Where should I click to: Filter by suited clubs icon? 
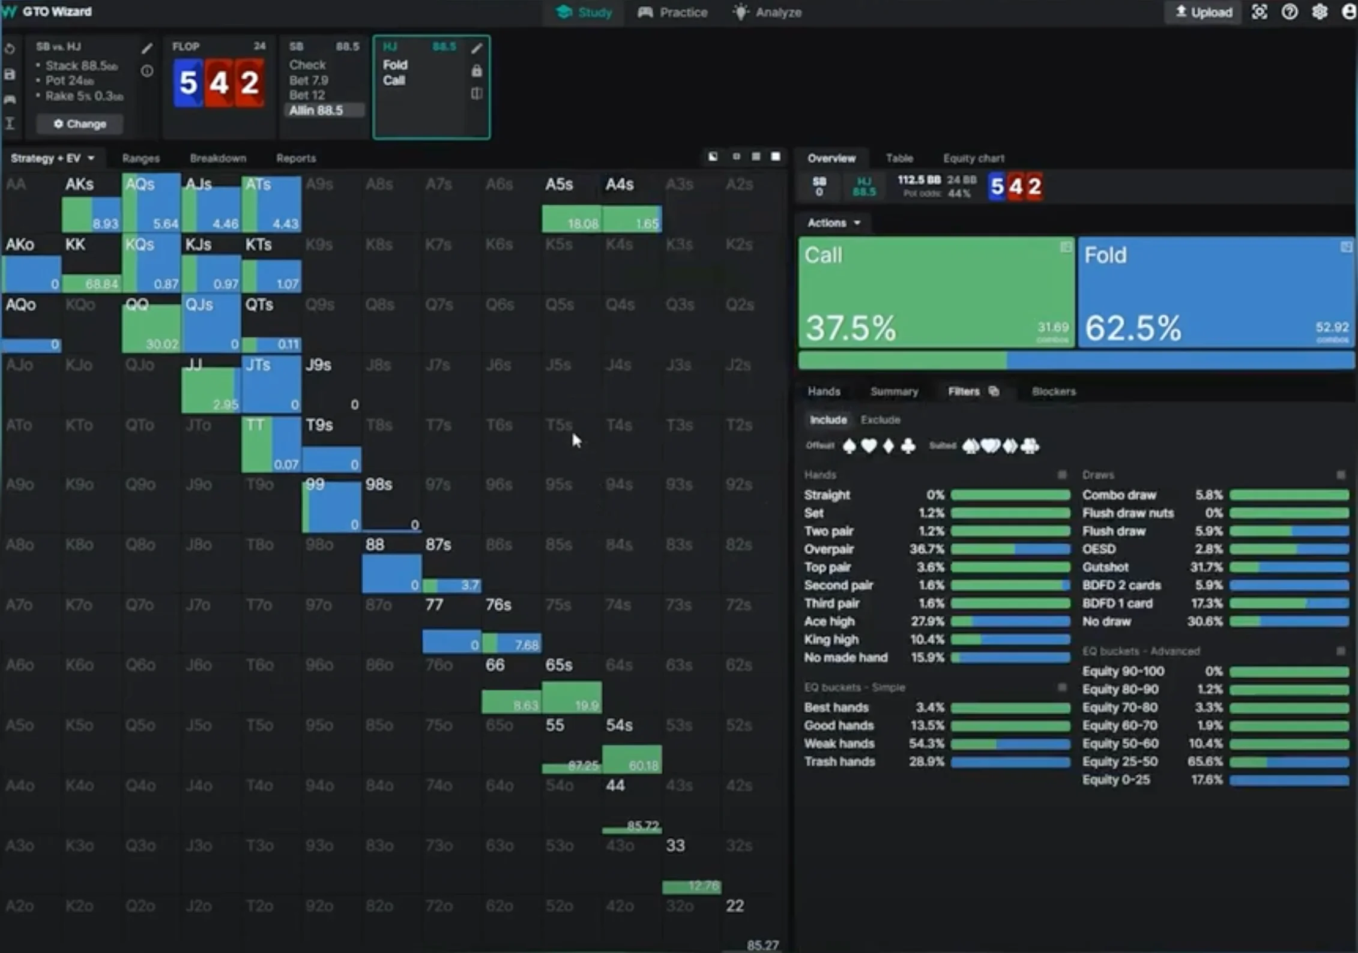coord(1030,446)
